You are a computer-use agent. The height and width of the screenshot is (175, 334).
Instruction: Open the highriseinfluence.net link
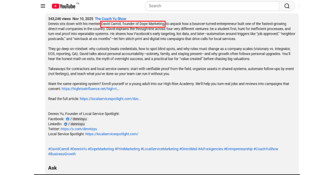coord(90,89)
